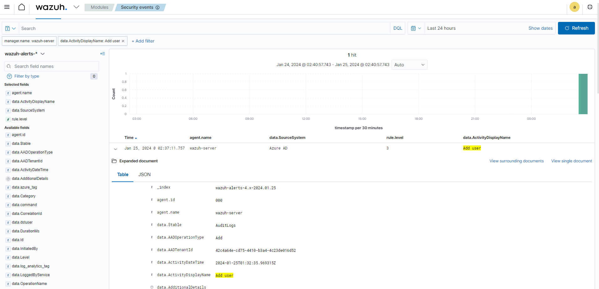Open the user avatar menu
The height and width of the screenshot is (289, 599).
[574, 7]
